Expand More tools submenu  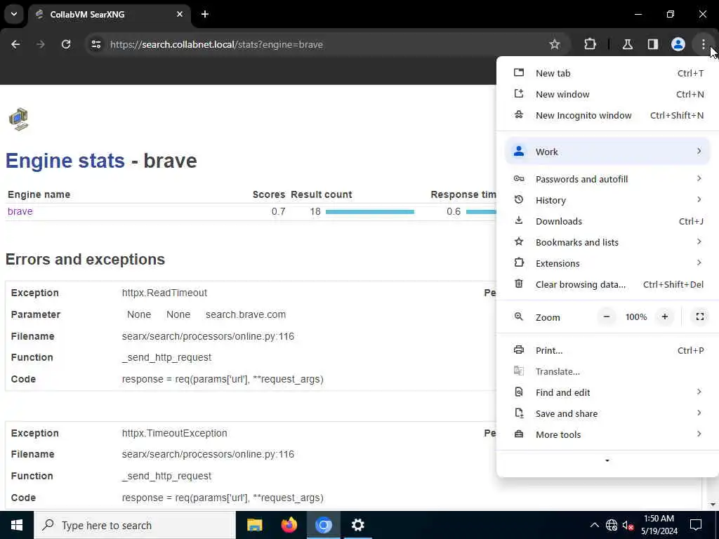tap(607, 435)
